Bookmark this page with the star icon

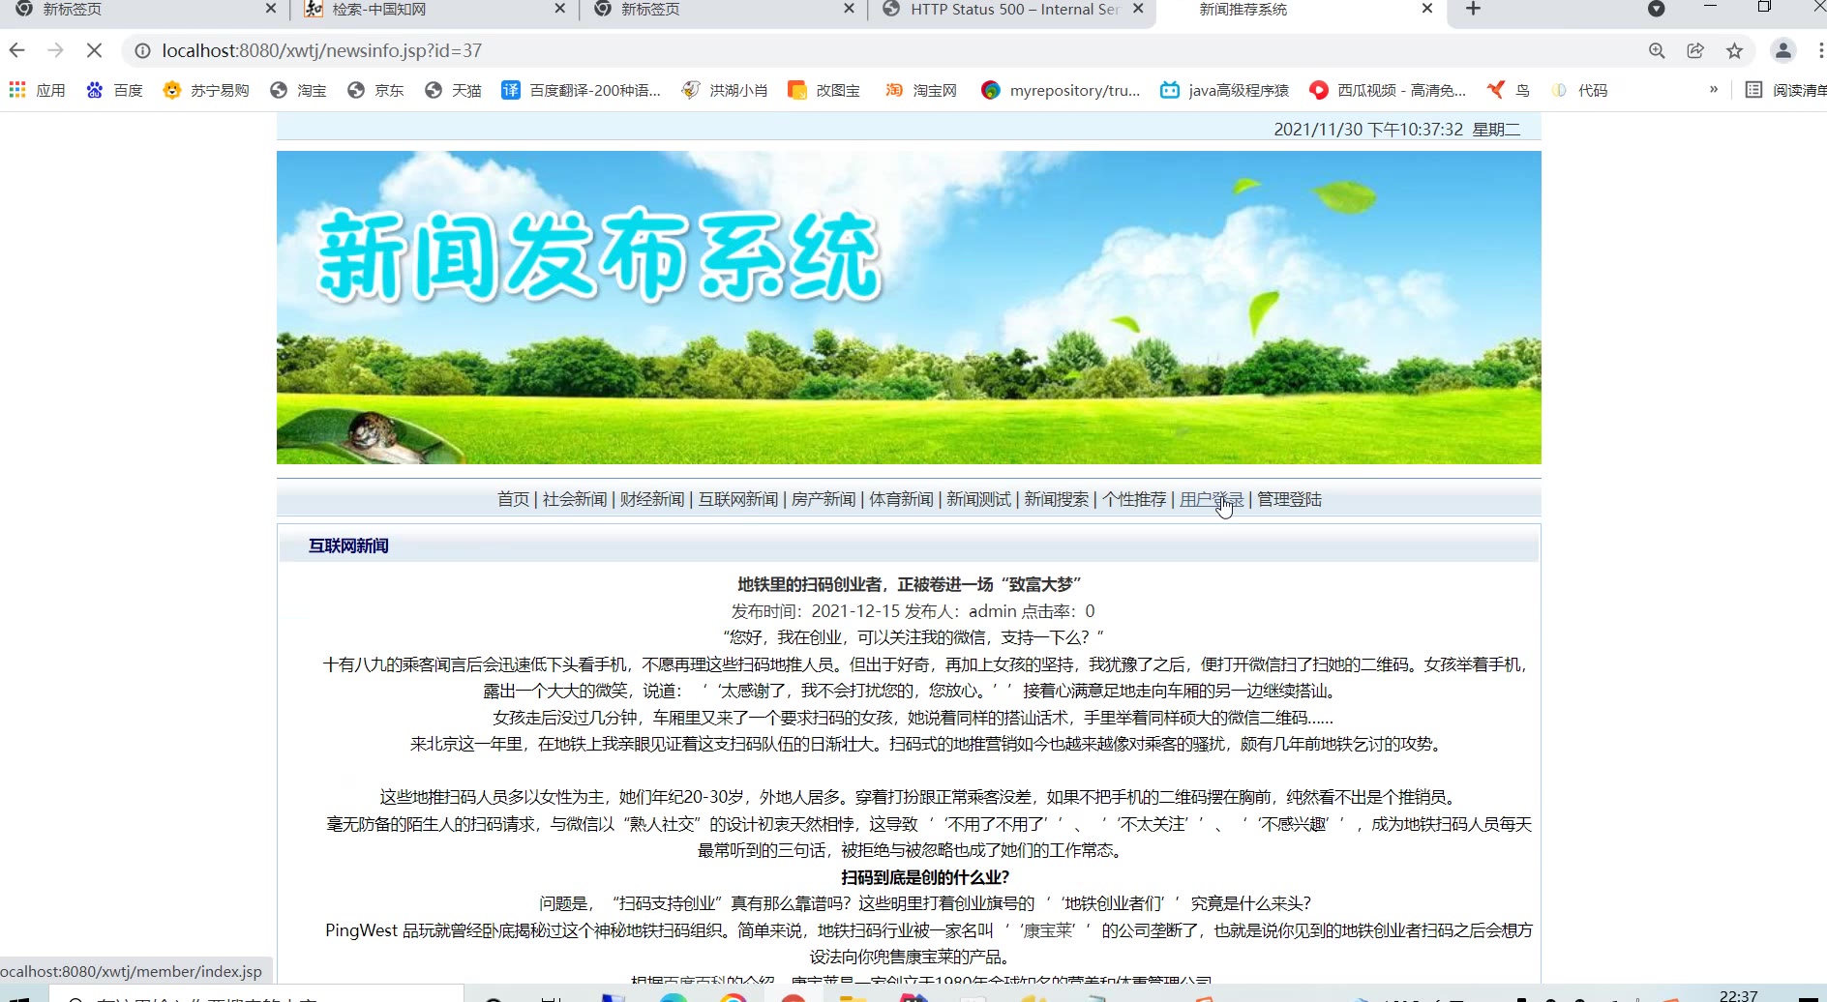1734,50
